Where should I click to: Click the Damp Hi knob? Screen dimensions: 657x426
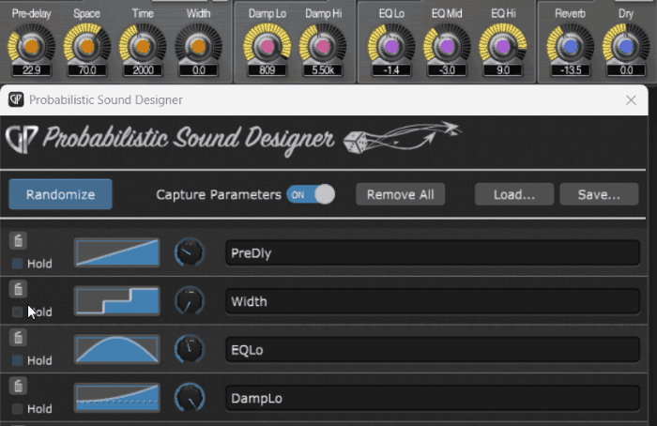click(323, 47)
